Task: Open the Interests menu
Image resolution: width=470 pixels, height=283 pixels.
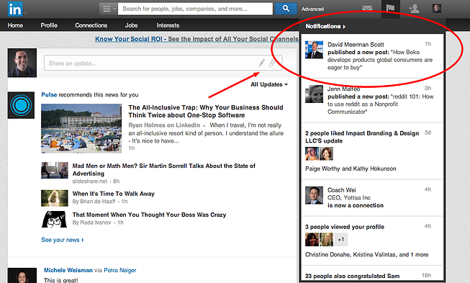Action: (168, 25)
